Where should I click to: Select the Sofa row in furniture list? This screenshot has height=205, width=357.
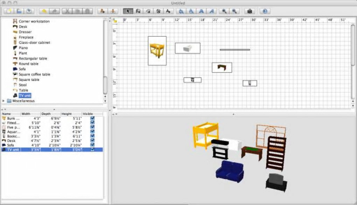click(52, 145)
